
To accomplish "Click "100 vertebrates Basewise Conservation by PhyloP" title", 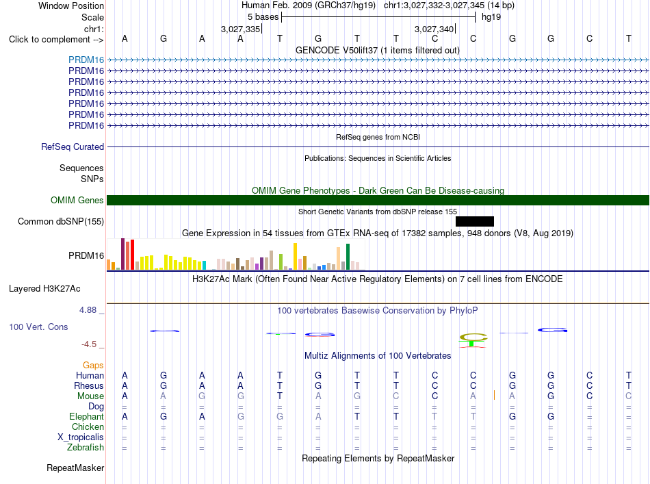I will [x=378, y=310].
